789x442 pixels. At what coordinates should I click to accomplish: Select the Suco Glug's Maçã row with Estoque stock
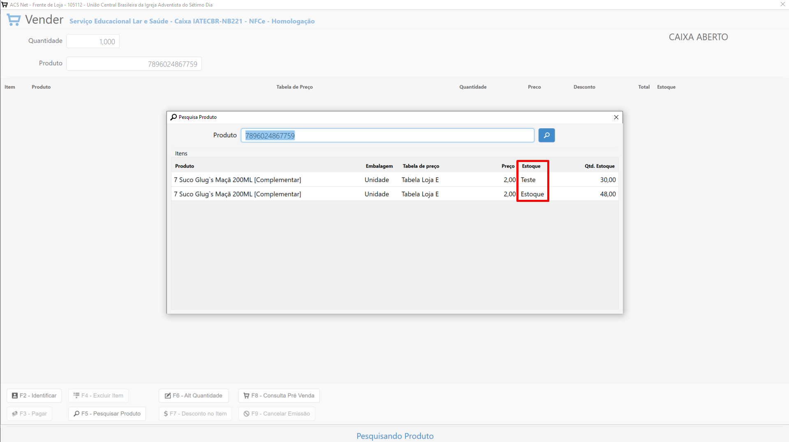click(x=395, y=194)
